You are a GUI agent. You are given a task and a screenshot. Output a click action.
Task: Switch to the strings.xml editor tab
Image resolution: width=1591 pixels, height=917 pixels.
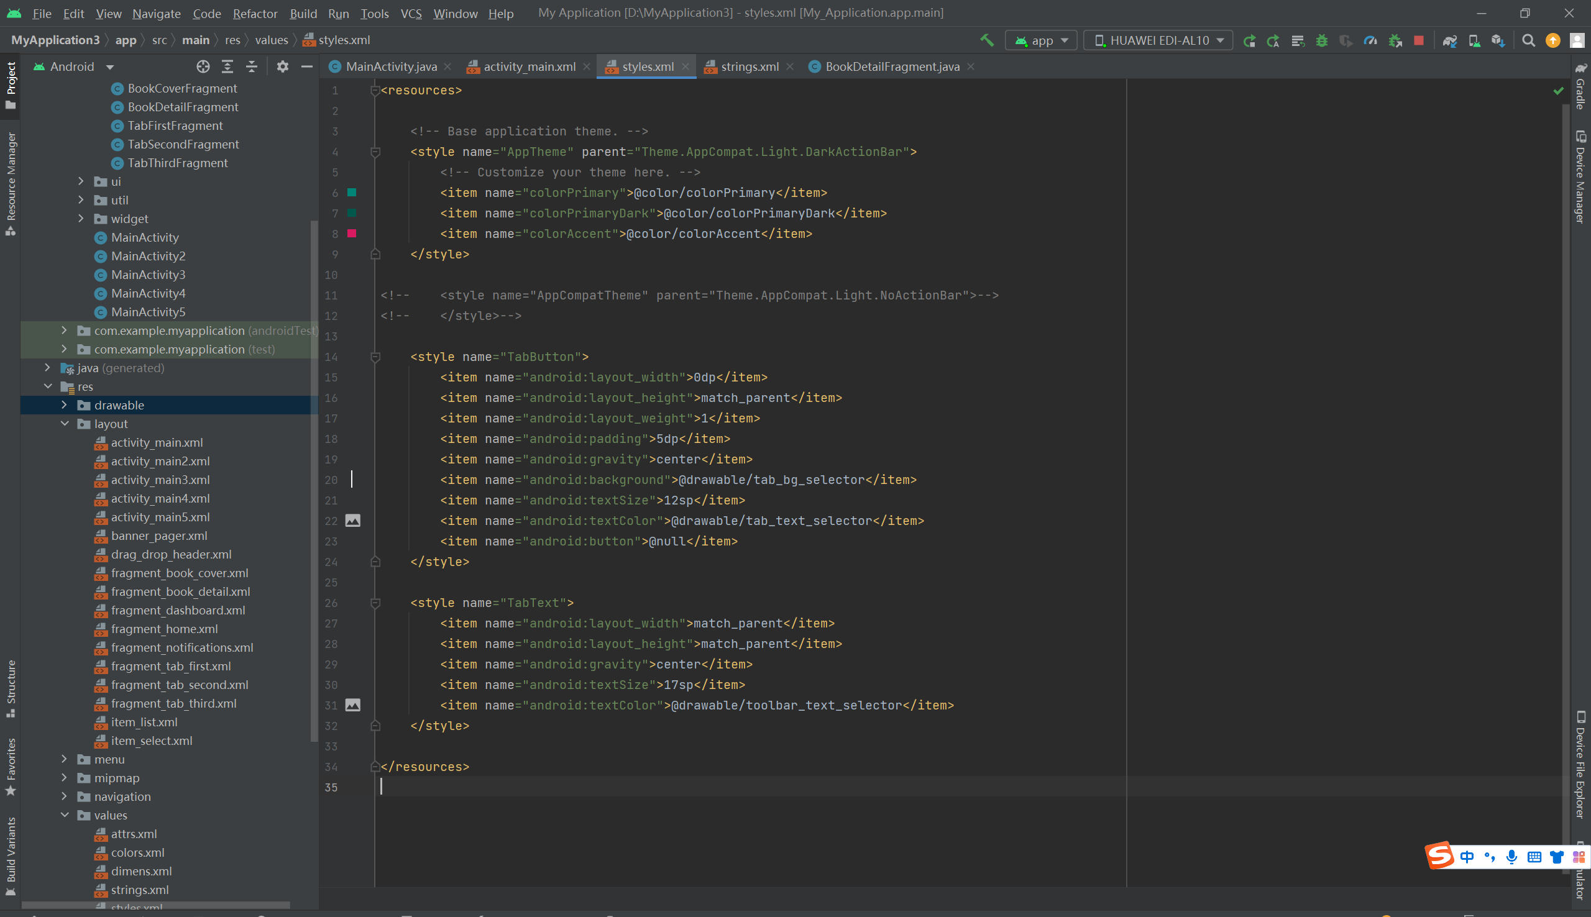[750, 66]
